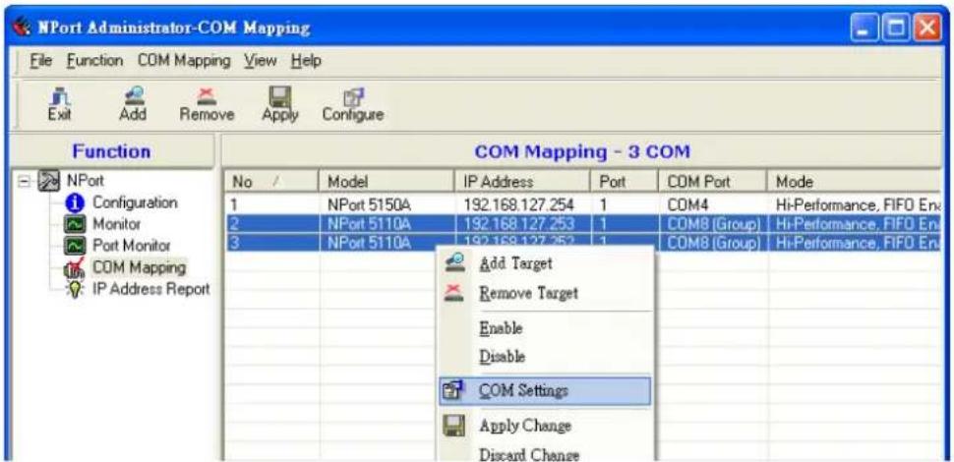
Task: Click the COM4 cell
Action: pyautogui.click(x=686, y=206)
